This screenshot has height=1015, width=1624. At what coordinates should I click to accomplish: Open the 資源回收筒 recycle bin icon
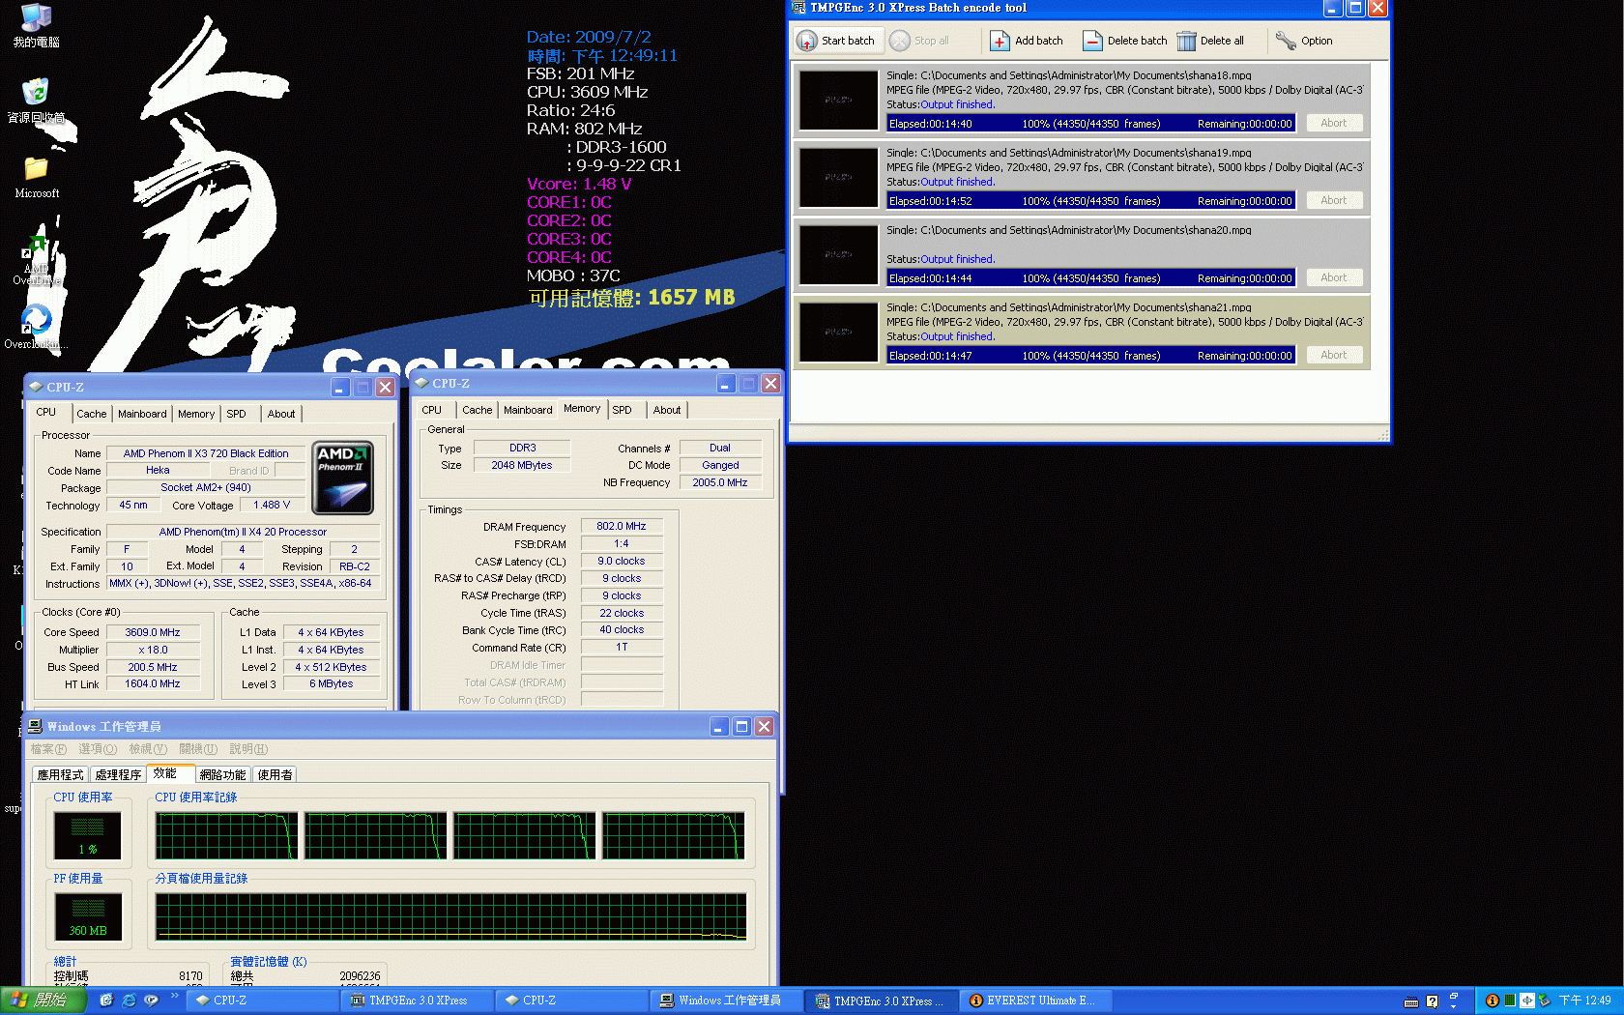[37, 101]
